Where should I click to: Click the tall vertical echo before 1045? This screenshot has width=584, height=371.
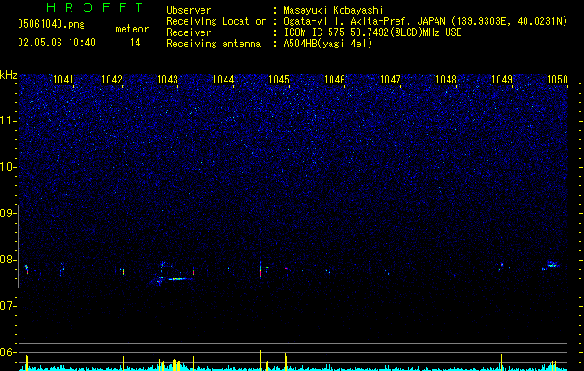click(x=260, y=269)
